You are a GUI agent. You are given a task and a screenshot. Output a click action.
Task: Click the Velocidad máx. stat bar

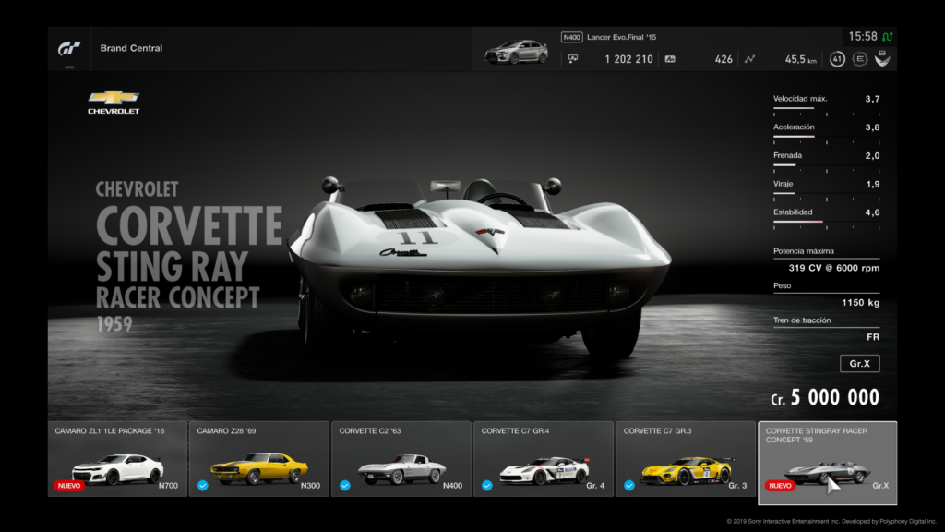click(x=826, y=109)
